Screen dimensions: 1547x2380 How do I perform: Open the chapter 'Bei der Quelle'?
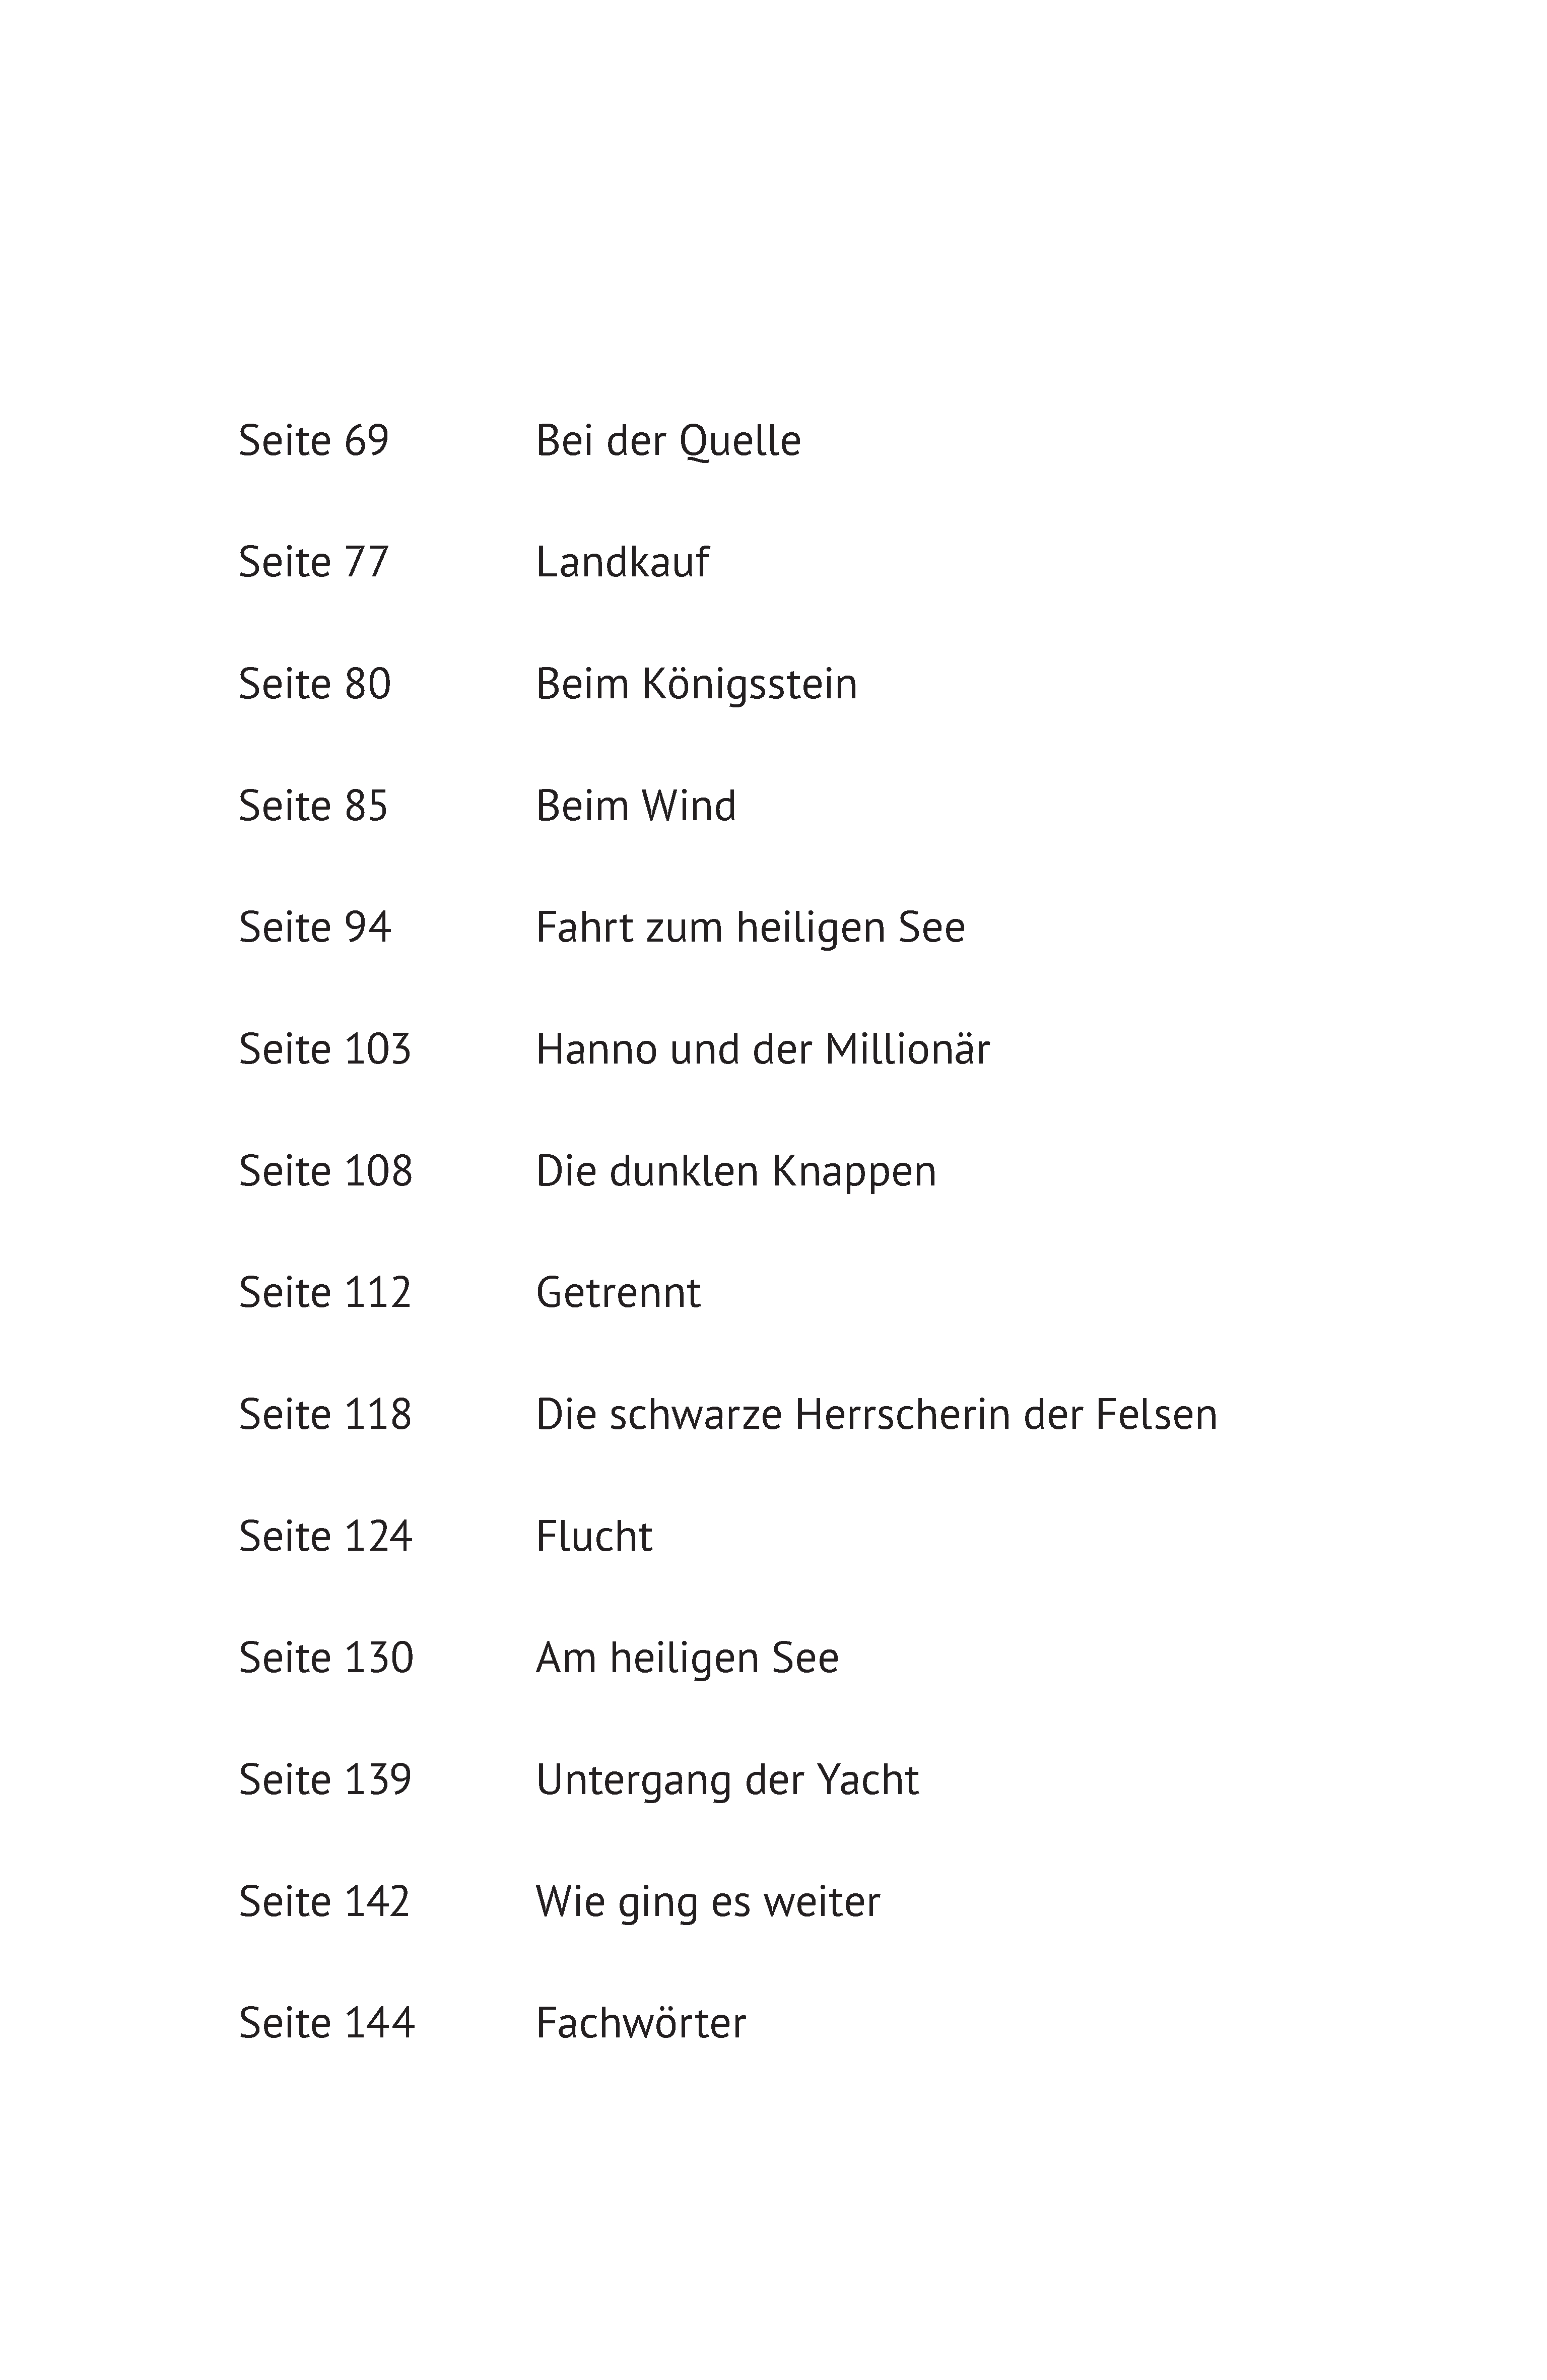coord(668,441)
